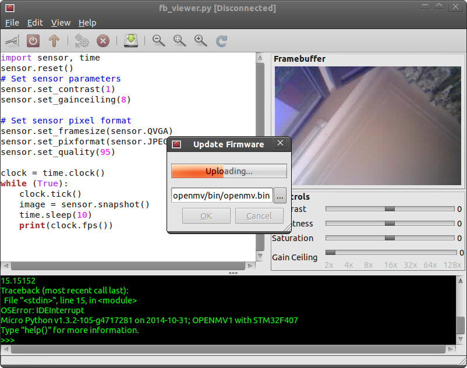Click the orange upload arrow icon
This screenshot has height=368, width=467.
(x=54, y=41)
